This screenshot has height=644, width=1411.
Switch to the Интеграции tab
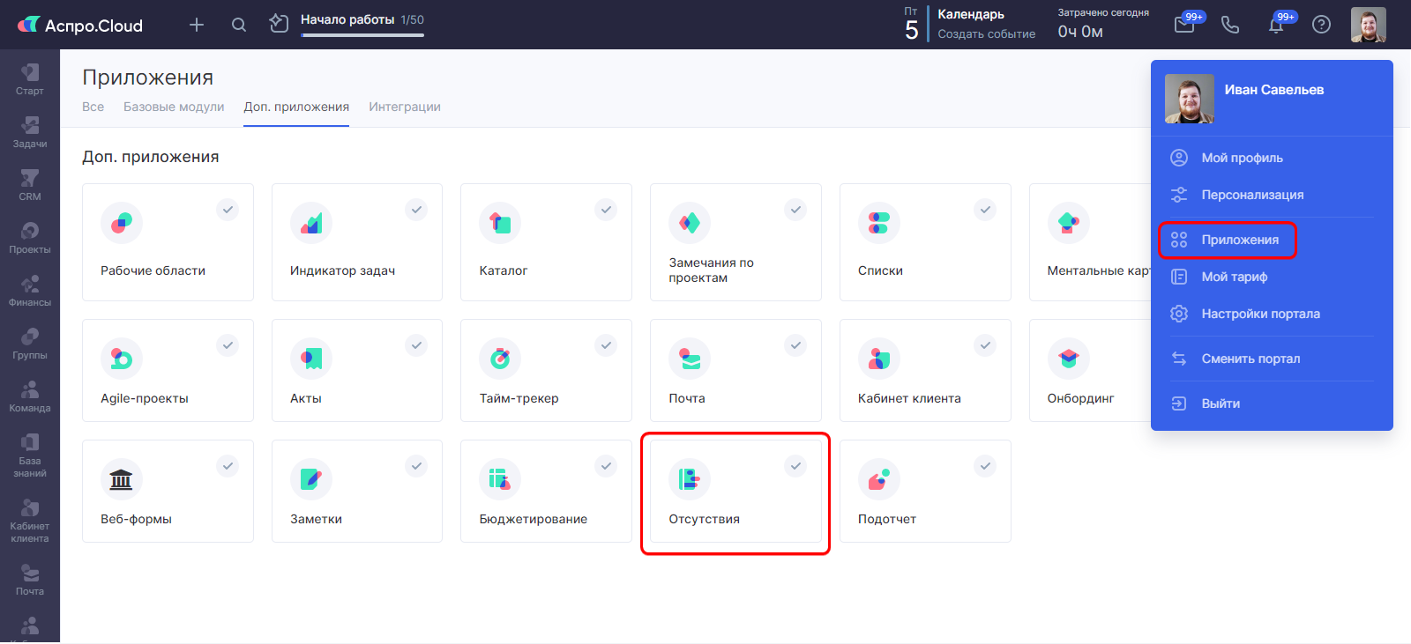[x=405, y=107]
